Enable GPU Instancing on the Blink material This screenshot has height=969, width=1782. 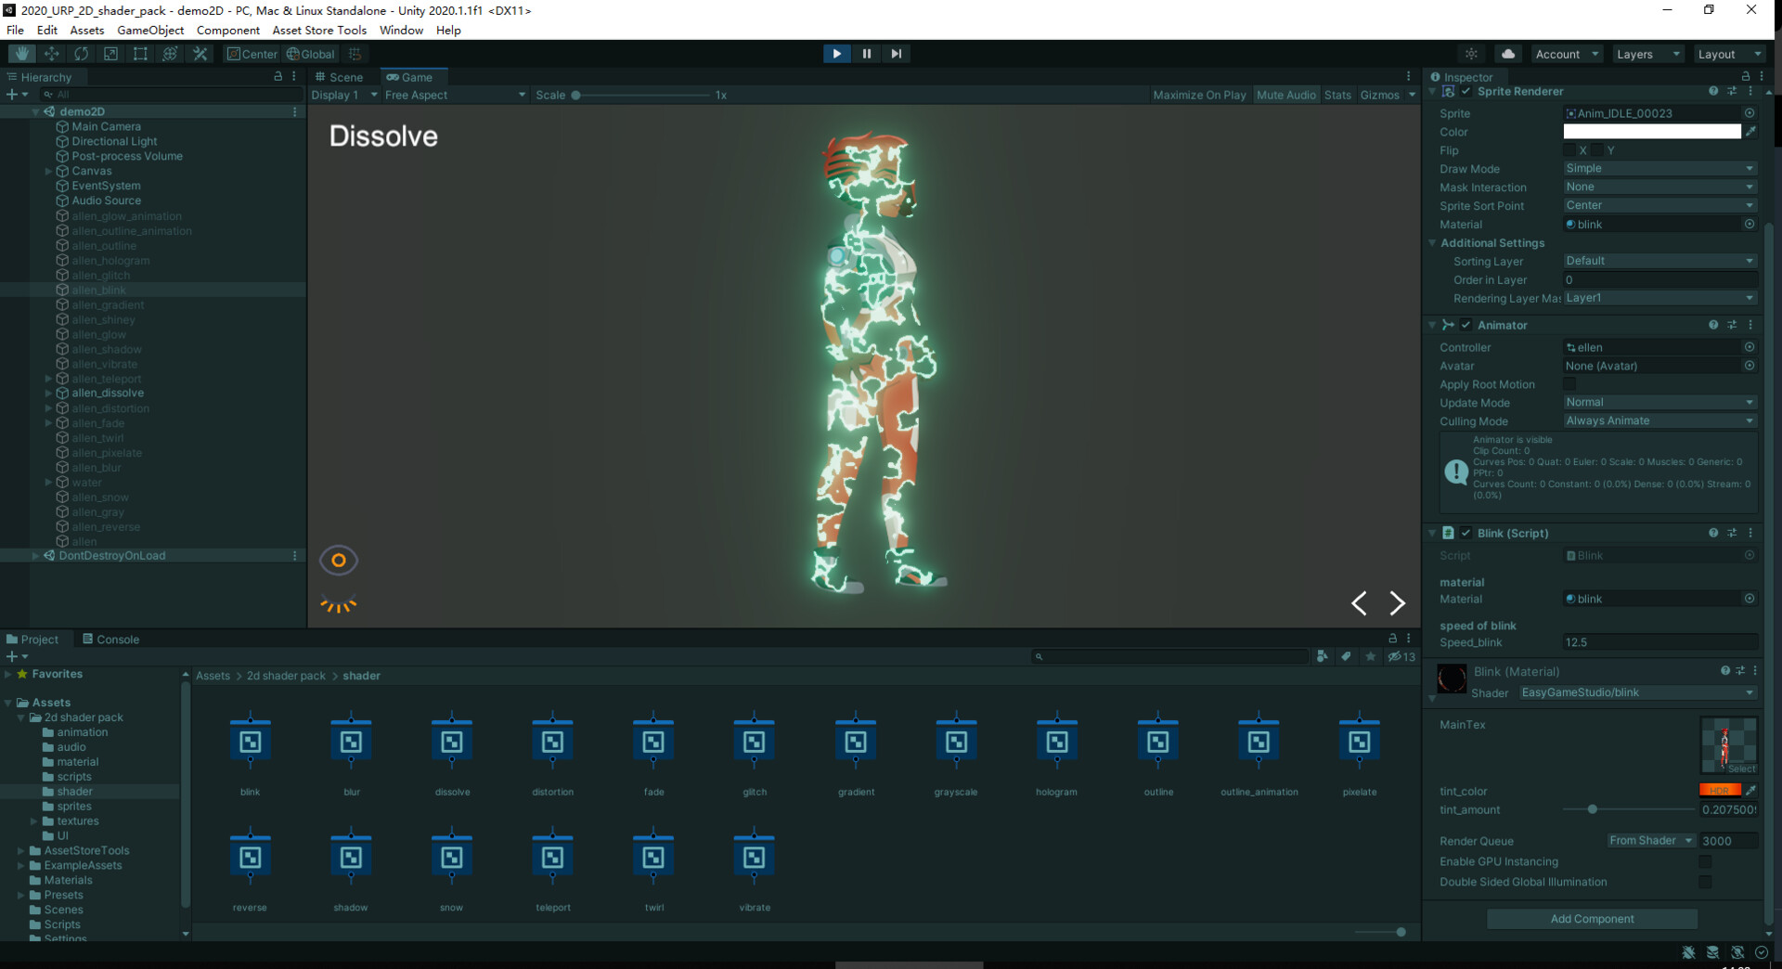(x=1707, y=861)
